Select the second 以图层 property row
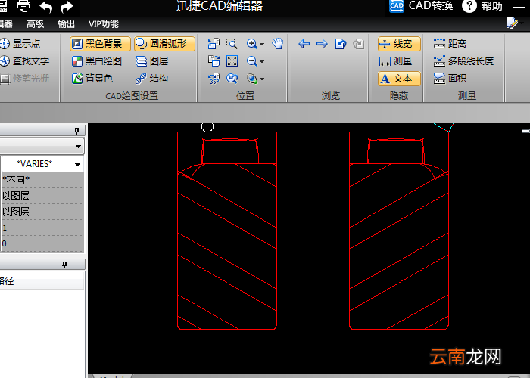Image resolution: width=530 pixels, height=378 pixels. (x=42, y=212)
